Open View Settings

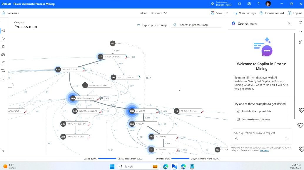point(245,13)
